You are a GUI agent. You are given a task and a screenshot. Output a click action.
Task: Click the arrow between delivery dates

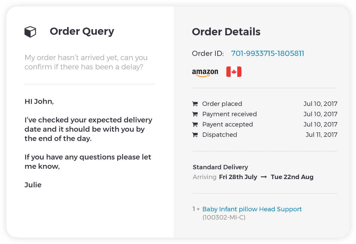[264, 177]
